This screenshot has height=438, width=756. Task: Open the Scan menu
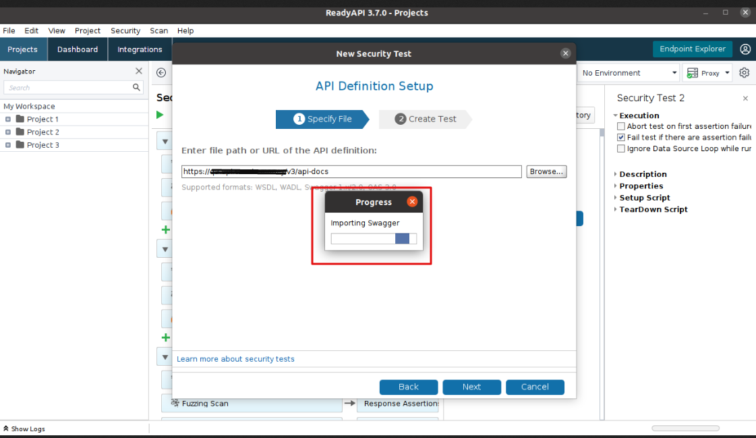tap(158, 30)
